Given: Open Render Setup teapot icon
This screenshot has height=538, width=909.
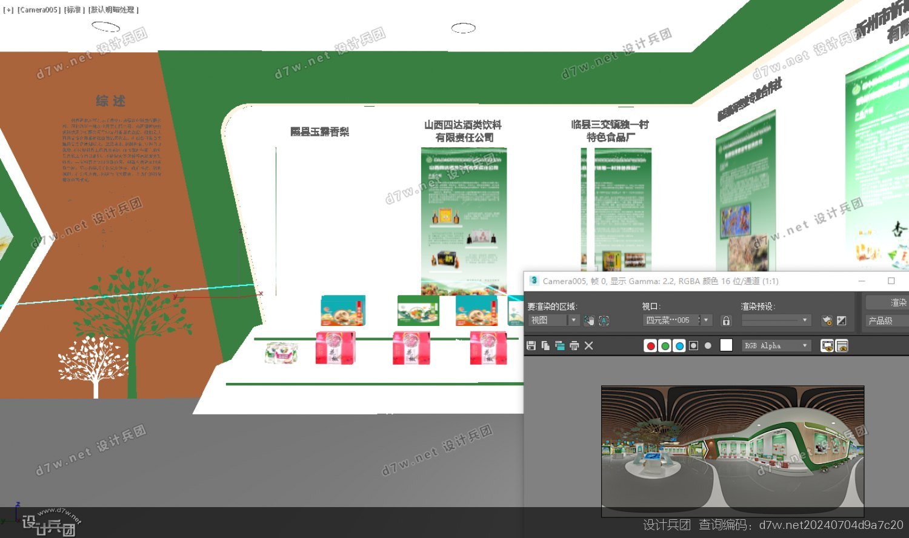Looking at the screenshot, I should 827,320.
